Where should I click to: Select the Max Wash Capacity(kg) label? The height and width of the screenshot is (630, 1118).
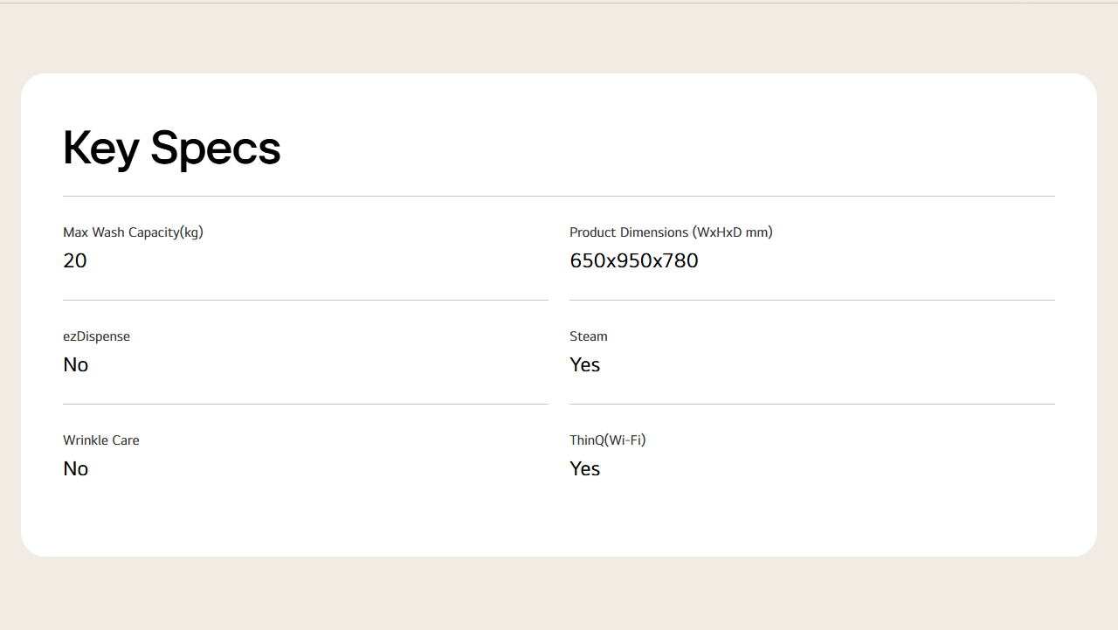[133, 232]
